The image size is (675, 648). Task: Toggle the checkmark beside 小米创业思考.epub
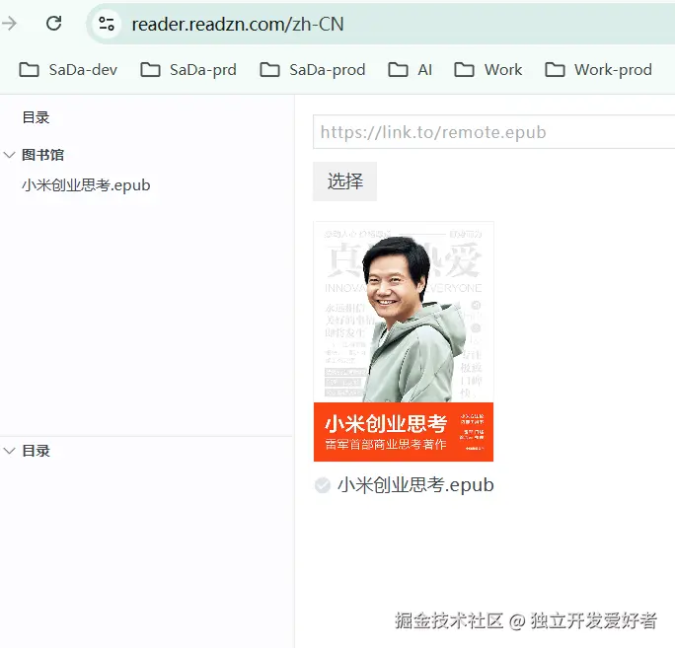[323, 485]
